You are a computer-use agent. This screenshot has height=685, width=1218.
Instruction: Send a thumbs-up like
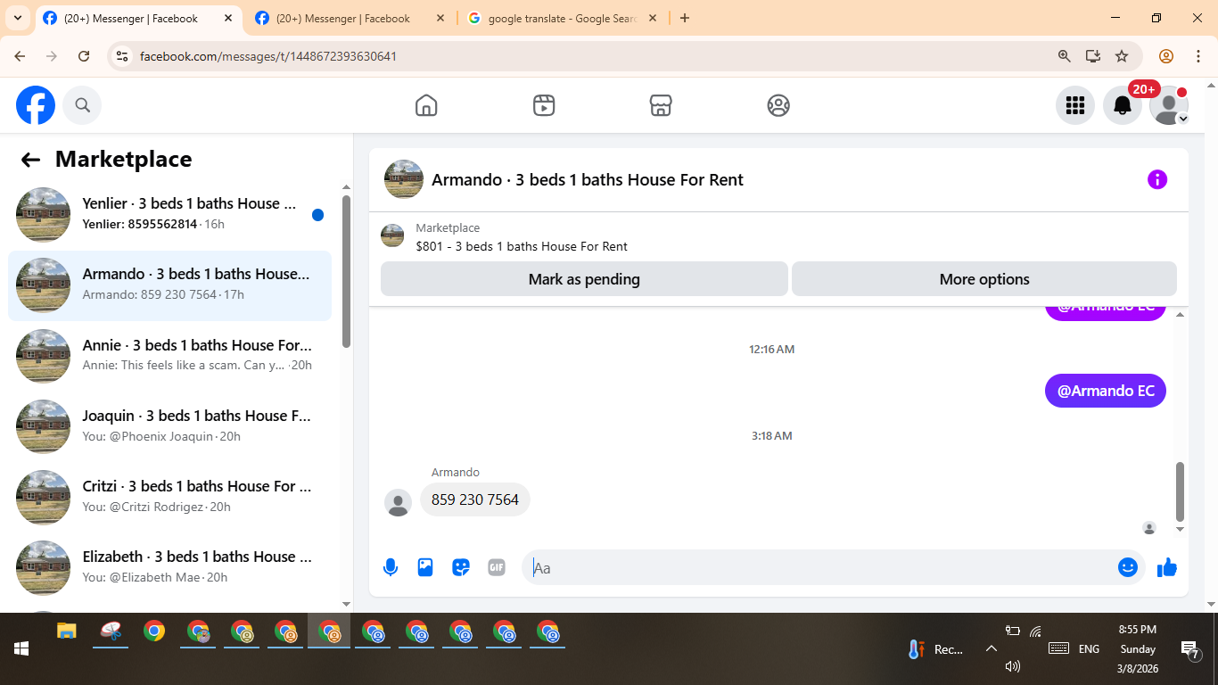[x=1167, y=567]
